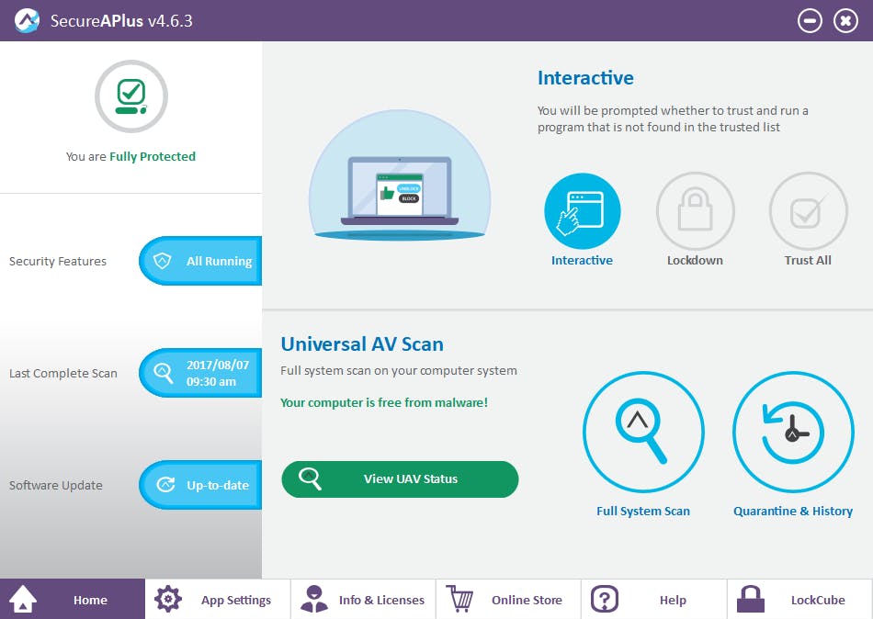Open the Help tab
873x619 pixels.
(x=654, y=599)
